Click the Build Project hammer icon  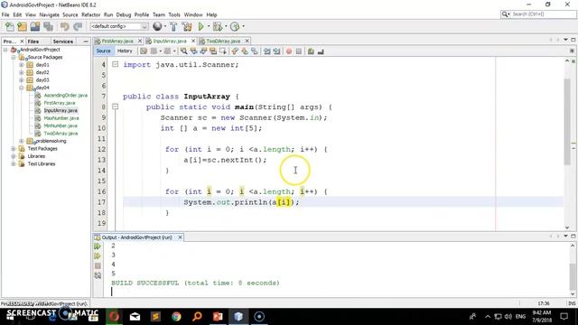pos(173,26)
